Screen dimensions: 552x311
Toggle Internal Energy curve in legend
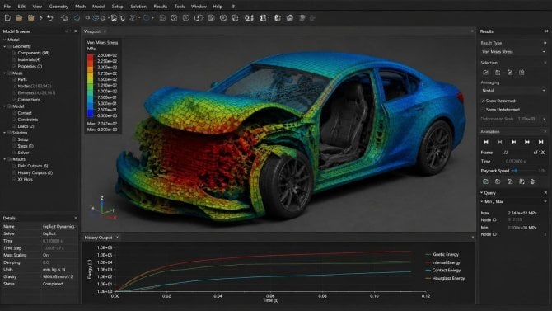point(442,262)
